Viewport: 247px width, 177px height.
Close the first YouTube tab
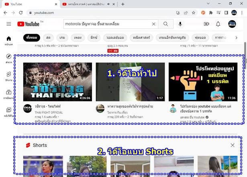[56, 4]
